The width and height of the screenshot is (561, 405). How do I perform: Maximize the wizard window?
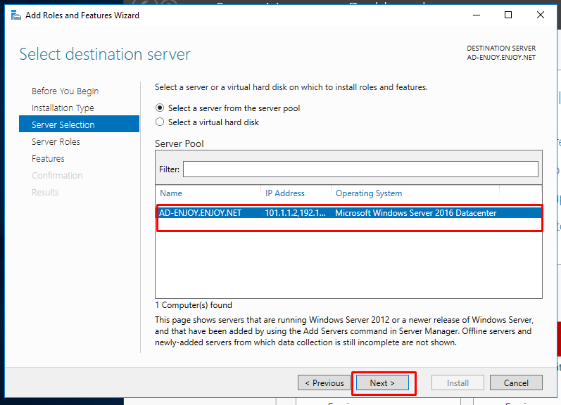508,15
